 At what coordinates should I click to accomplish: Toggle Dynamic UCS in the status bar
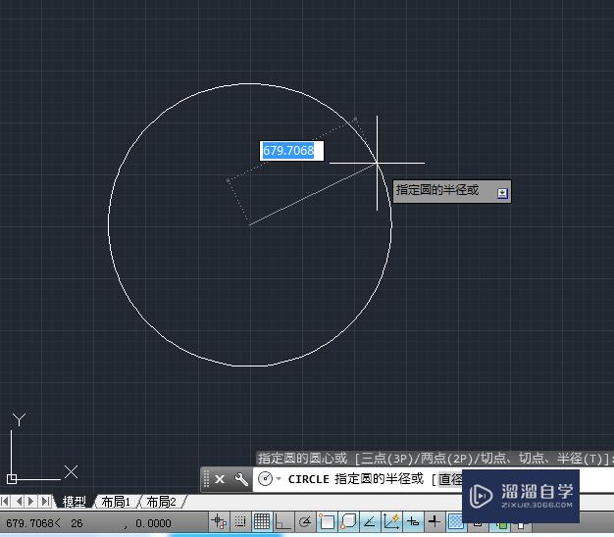click(391, 521)
